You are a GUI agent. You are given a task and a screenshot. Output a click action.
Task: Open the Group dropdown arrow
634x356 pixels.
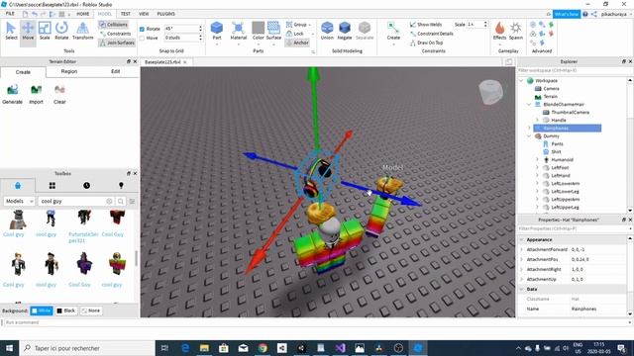310,25
